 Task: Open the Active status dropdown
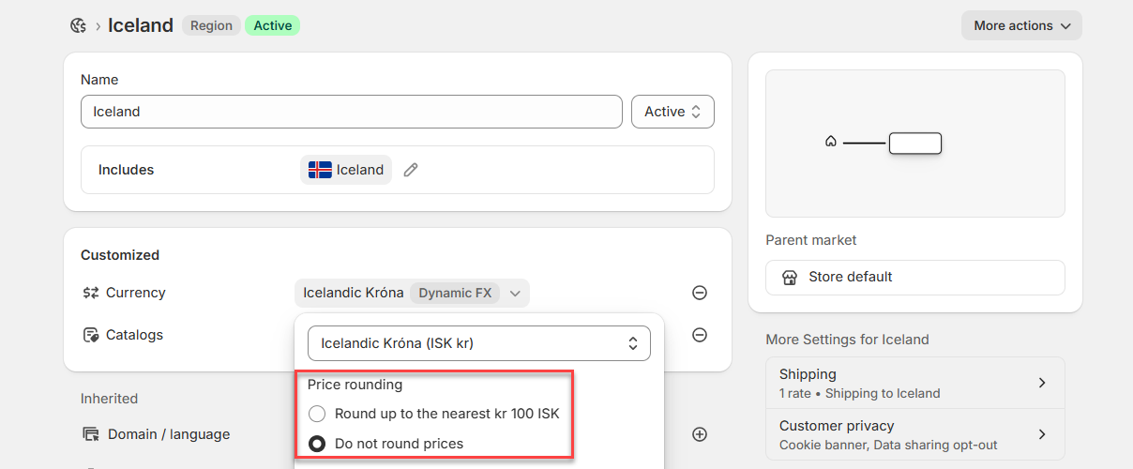(672, 112)
